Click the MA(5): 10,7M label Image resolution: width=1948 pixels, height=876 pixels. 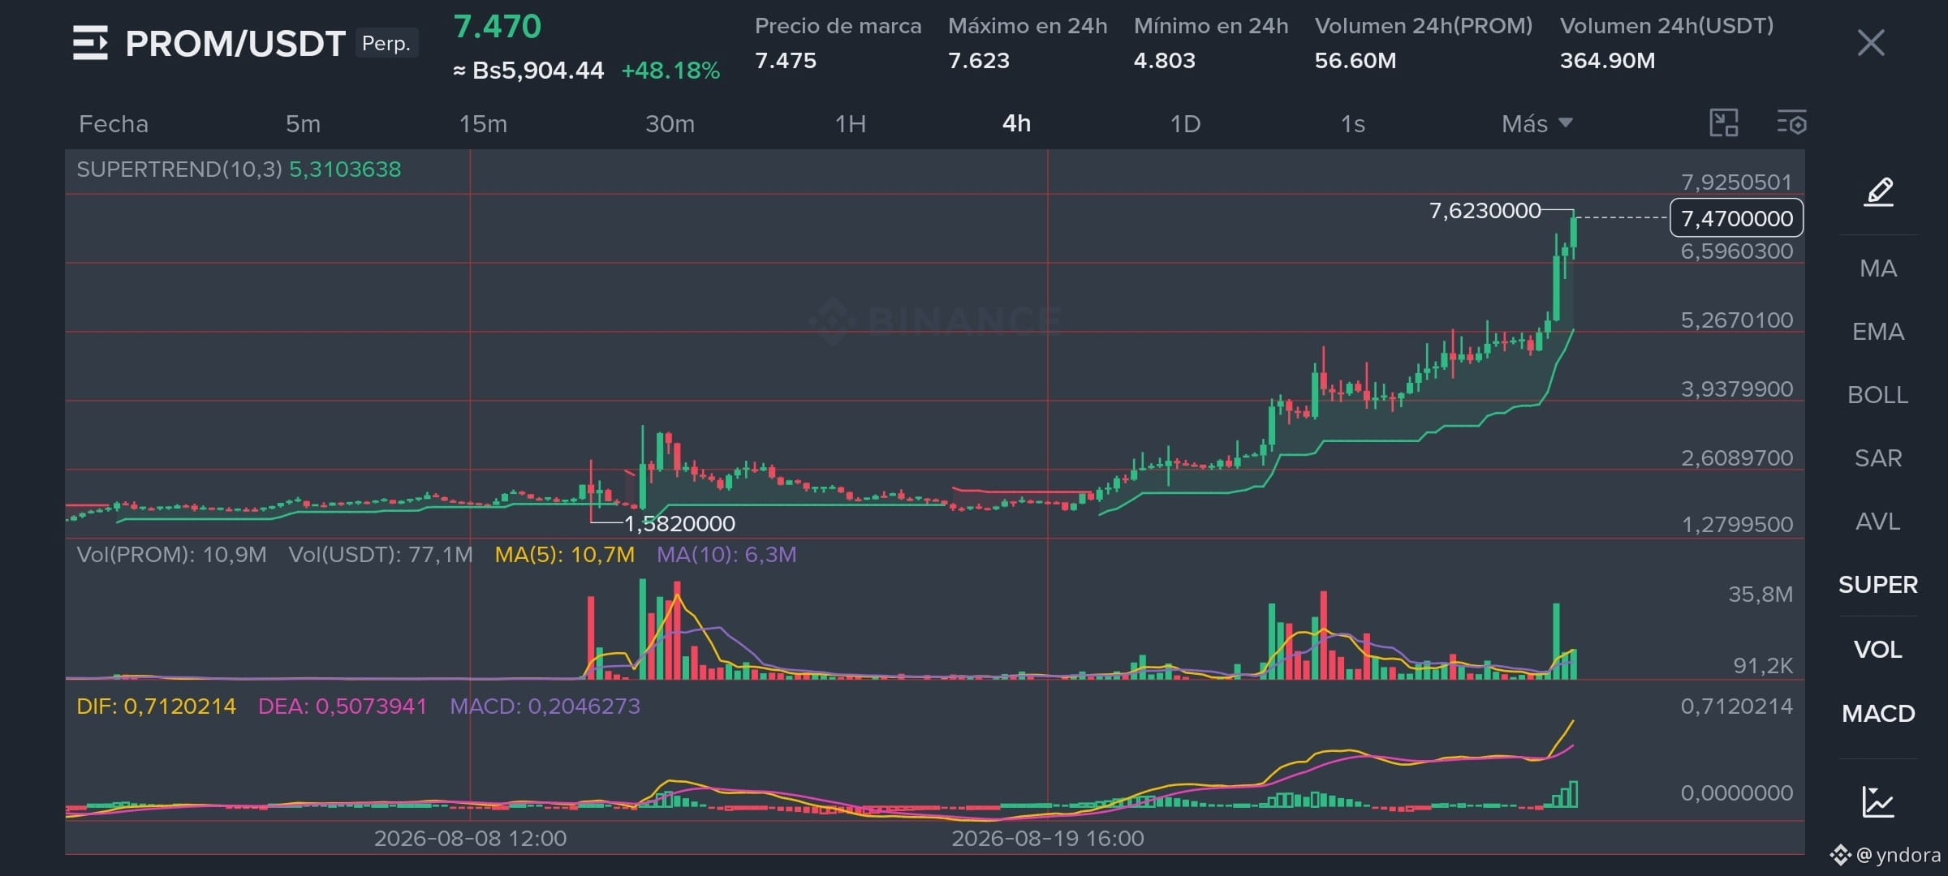click(x=565, y=555)
